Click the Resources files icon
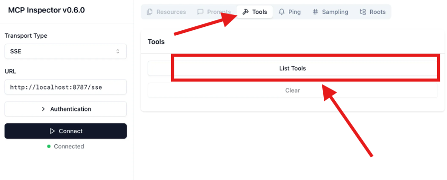This screenshot has width=447, height=180. click(149, 12)
